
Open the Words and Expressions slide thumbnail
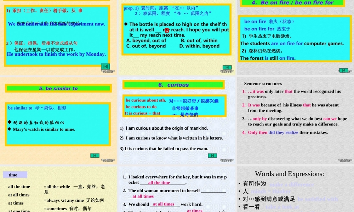point(296,189)
